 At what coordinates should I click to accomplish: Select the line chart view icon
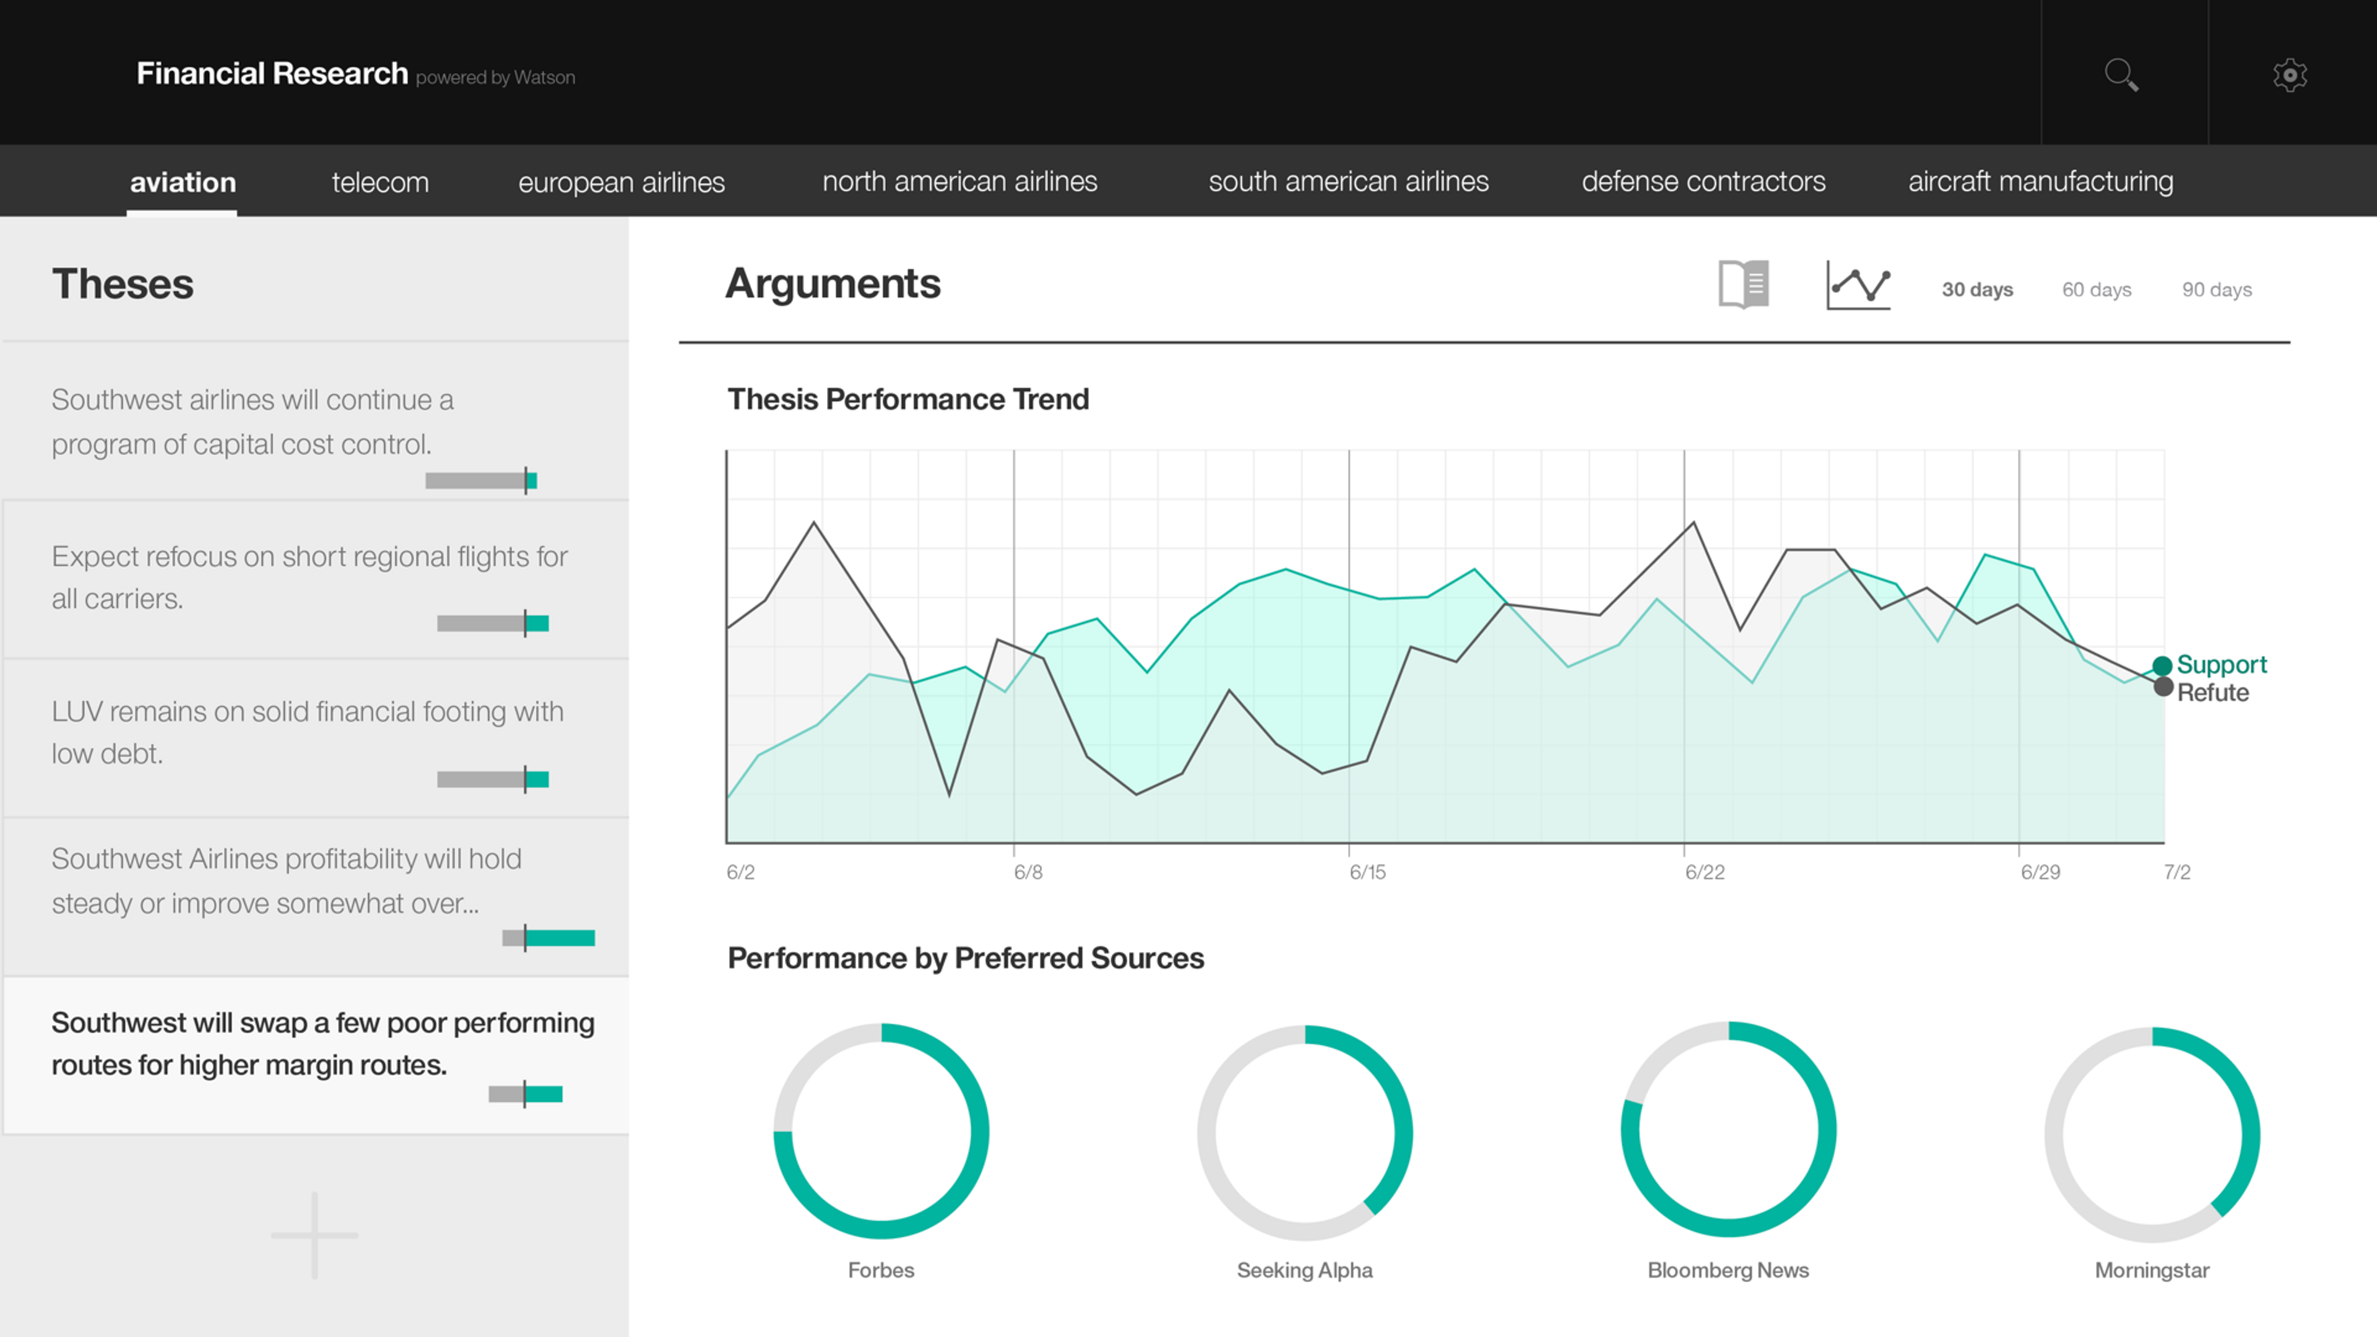(1858, 285)
